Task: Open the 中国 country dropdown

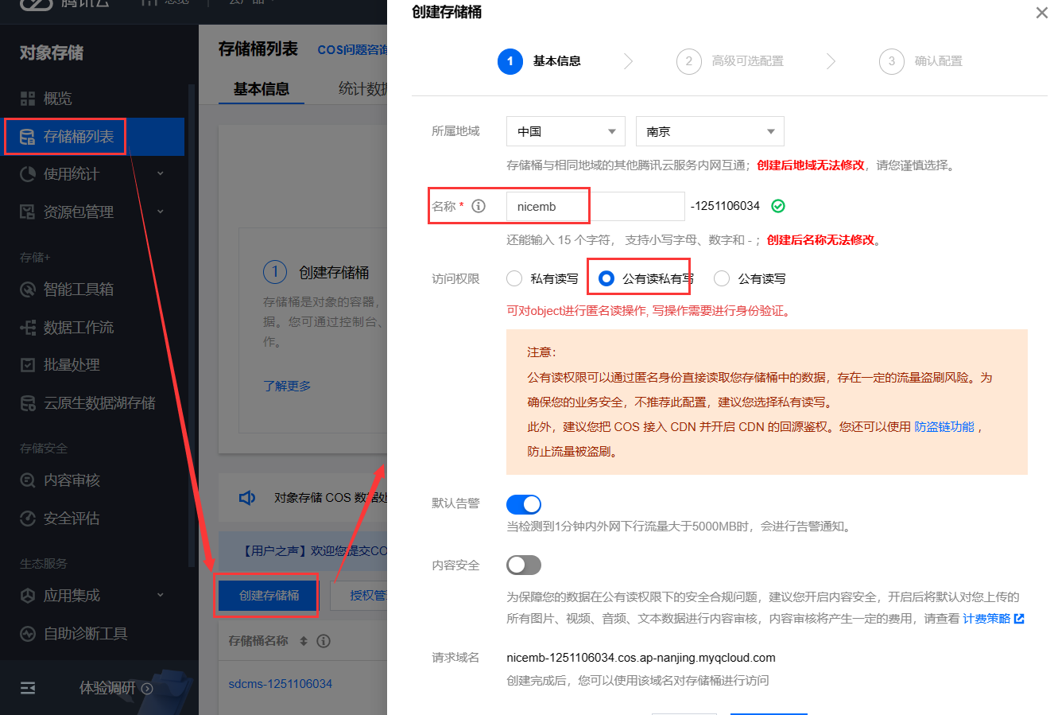Action: coord(565,131)
